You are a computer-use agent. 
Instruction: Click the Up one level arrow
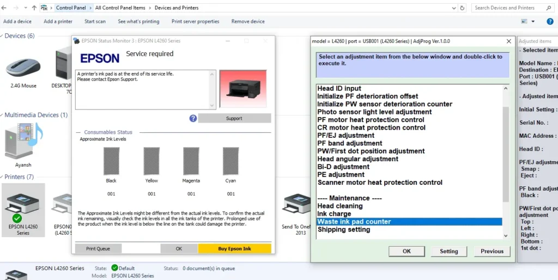pos(34,8)
